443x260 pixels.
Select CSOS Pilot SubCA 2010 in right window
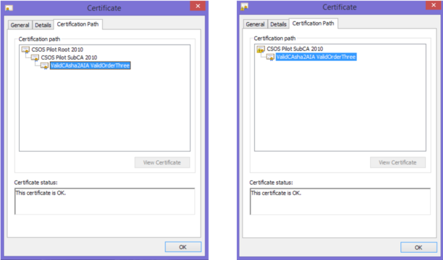tap(295, 48)
